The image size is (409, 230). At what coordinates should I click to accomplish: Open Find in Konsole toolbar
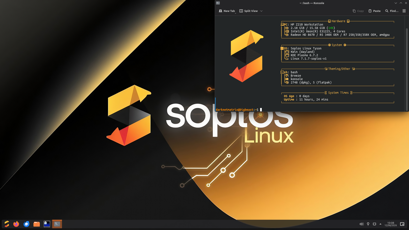[x=392, y=11]
